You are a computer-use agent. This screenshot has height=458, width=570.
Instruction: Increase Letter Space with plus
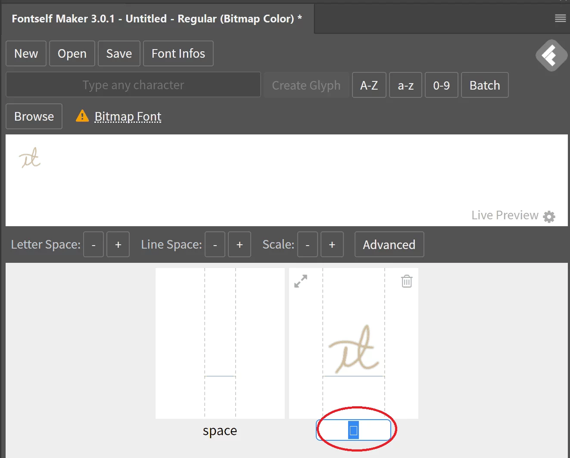point(118,244)
